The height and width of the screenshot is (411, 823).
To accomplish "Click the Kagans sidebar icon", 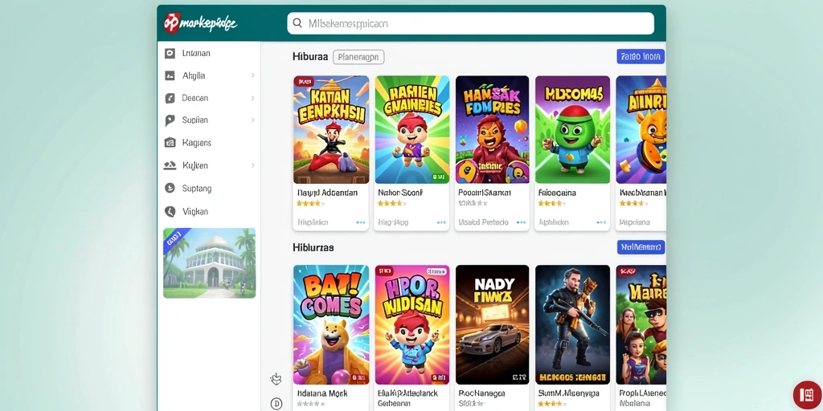I will pyautogui.click(x=170, y=143).
